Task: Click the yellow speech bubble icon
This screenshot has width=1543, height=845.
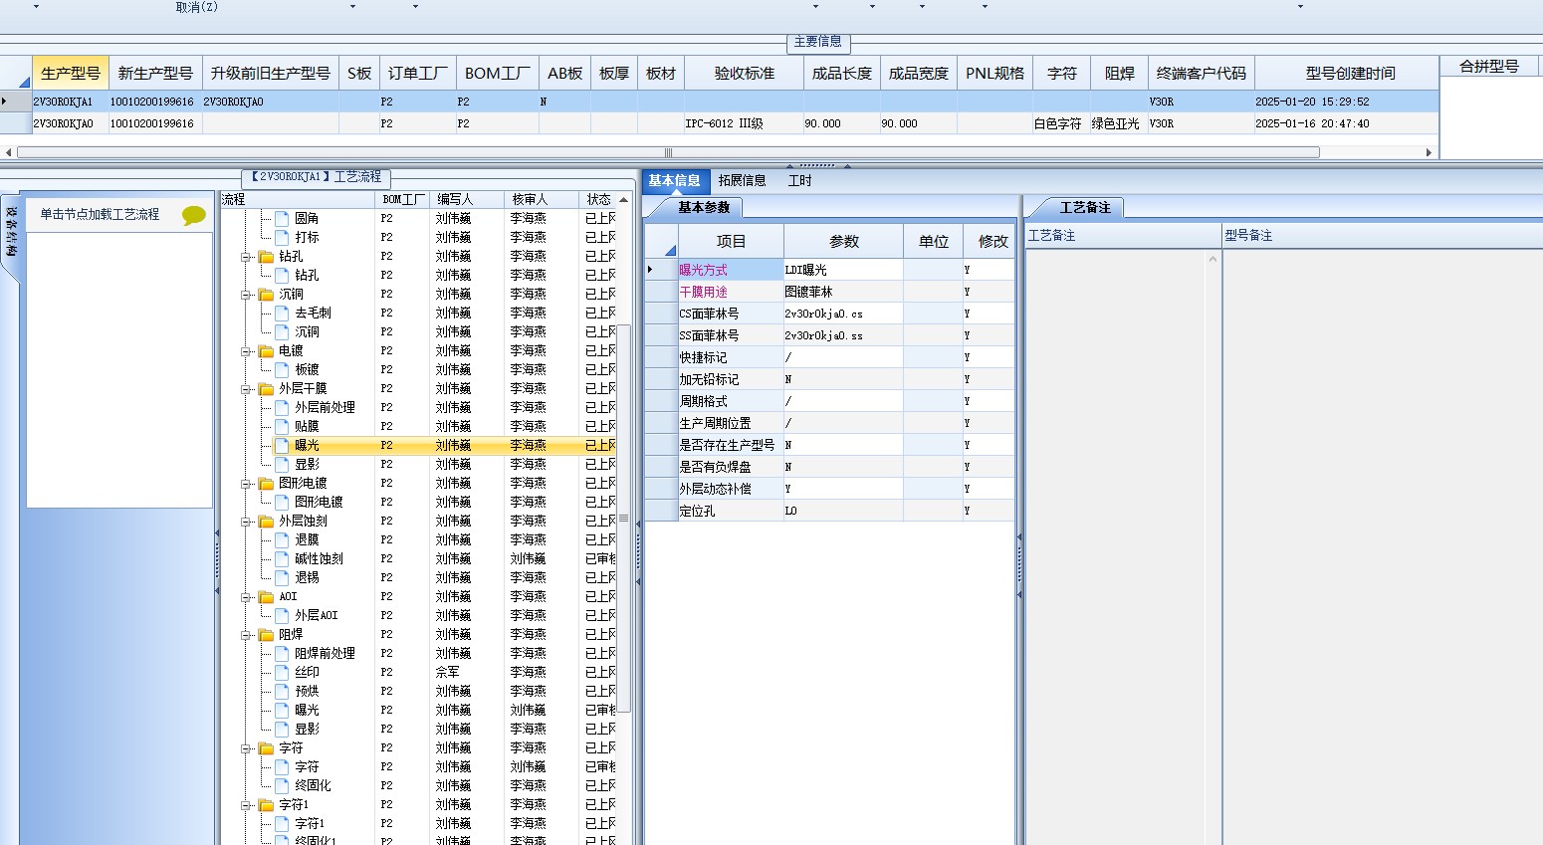Action: pyautogui.click(x=194, y=215)
